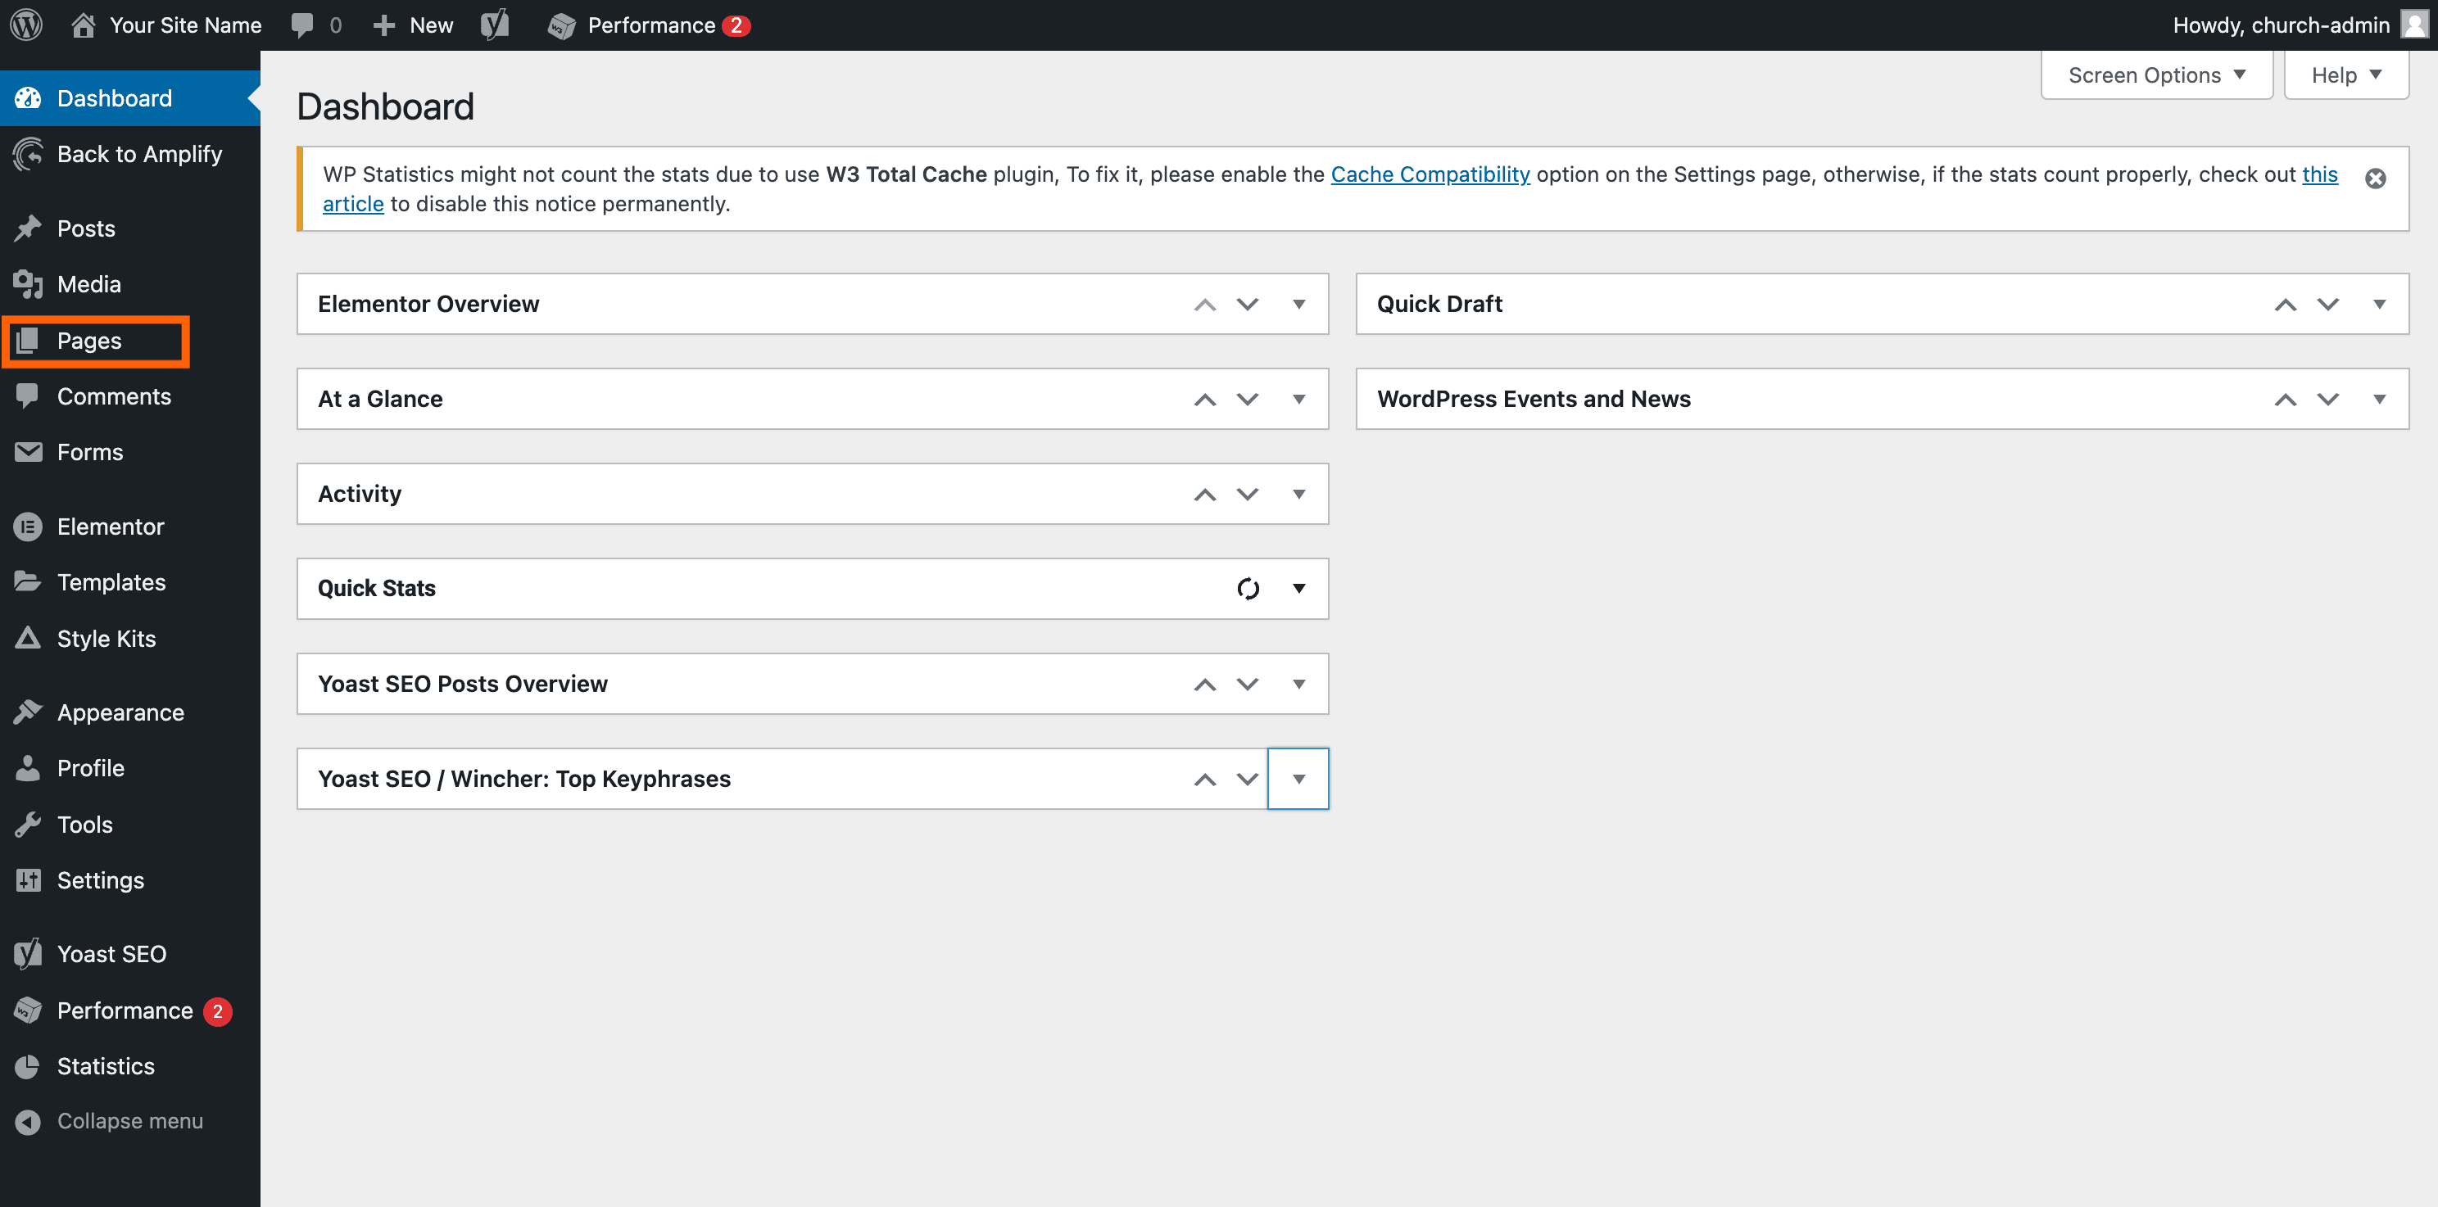The image size is (2438, 1207).
Task: Expand the Wincher Top Keyphrases widget
Action: tap(1298, 780)
